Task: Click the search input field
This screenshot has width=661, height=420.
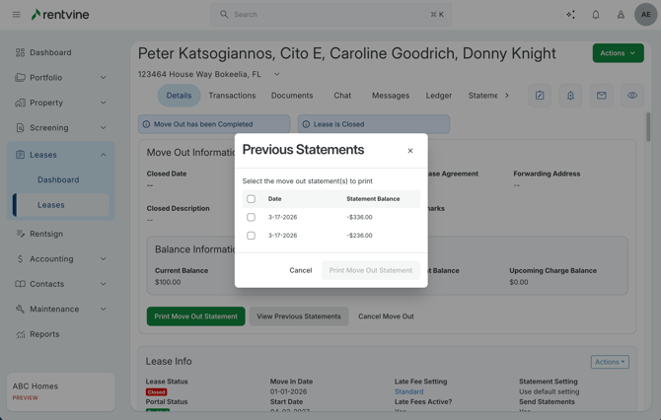Action: pyautogui.click(x=326, y=15)
